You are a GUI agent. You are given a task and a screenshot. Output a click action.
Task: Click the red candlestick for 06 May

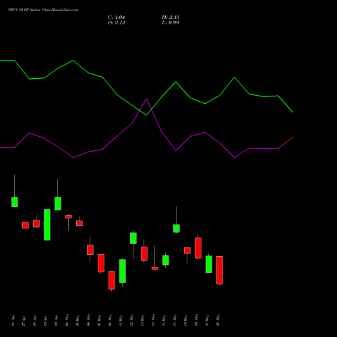pos(90,250)
